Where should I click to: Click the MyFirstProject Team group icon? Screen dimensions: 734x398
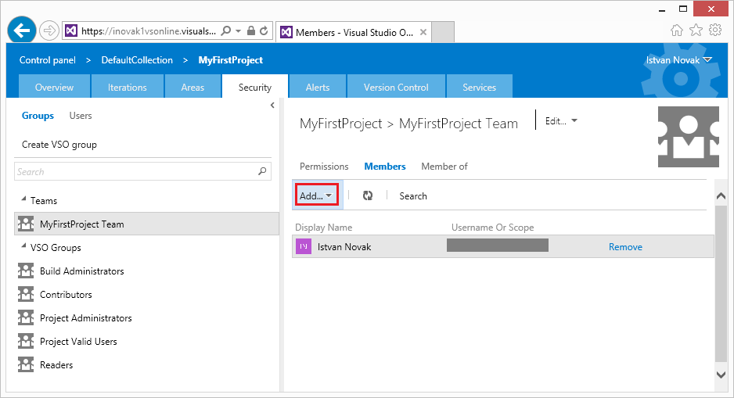coord(26,224)
